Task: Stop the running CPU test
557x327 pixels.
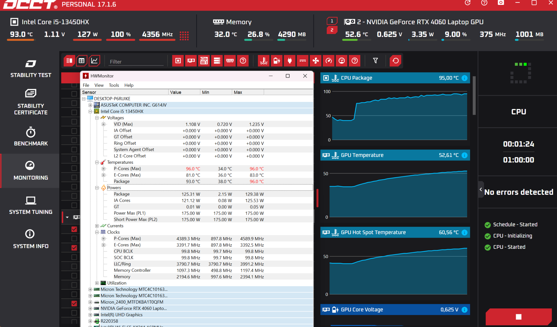Action: click(518, 317)
